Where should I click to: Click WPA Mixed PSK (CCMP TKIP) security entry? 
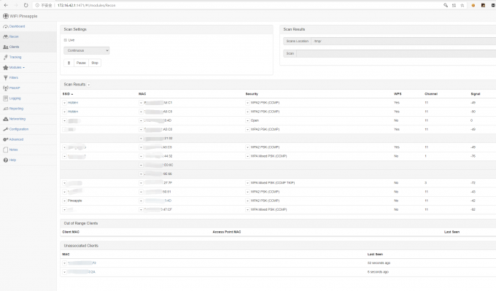273,183
